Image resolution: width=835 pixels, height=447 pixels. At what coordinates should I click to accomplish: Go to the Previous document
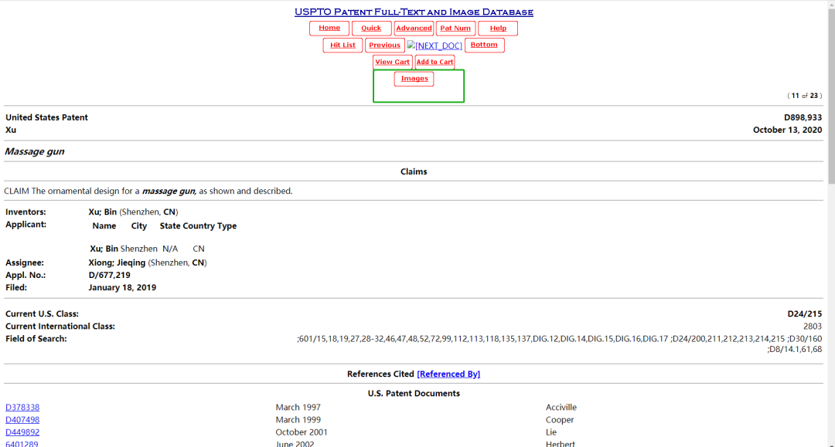click(384, 46)
